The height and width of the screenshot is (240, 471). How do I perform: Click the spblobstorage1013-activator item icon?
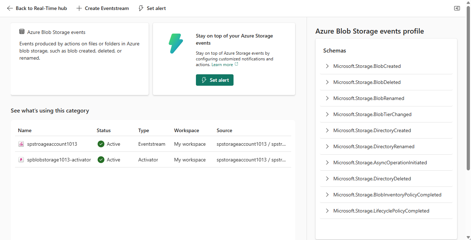tap(21, 160)
